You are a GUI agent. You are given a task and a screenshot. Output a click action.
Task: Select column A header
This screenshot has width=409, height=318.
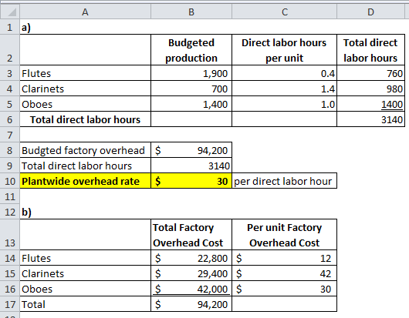coord(86,12)
